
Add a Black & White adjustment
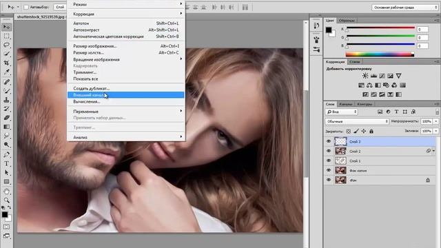click(x=378, y=85)
